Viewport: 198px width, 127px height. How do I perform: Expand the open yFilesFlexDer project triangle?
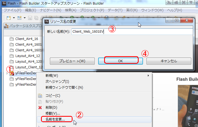7,73
